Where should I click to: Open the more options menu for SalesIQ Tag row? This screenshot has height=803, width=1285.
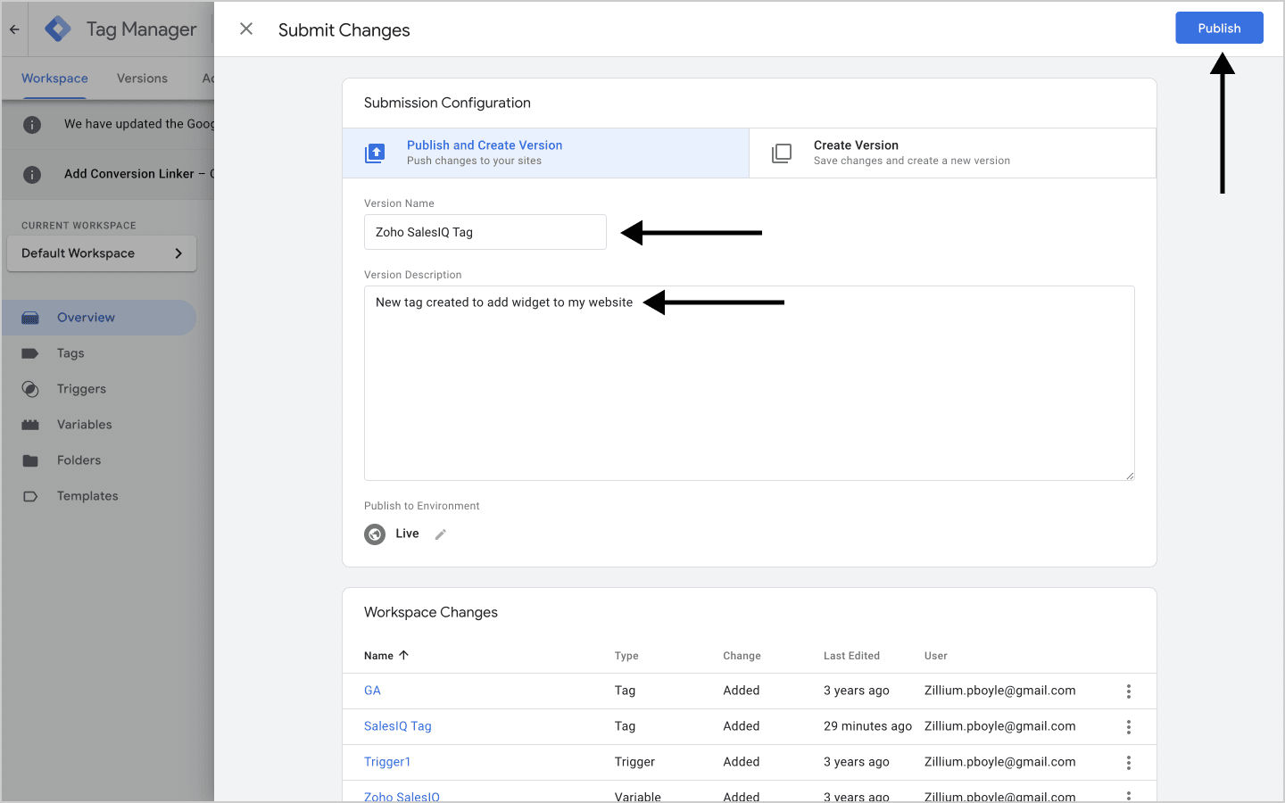1129,727
